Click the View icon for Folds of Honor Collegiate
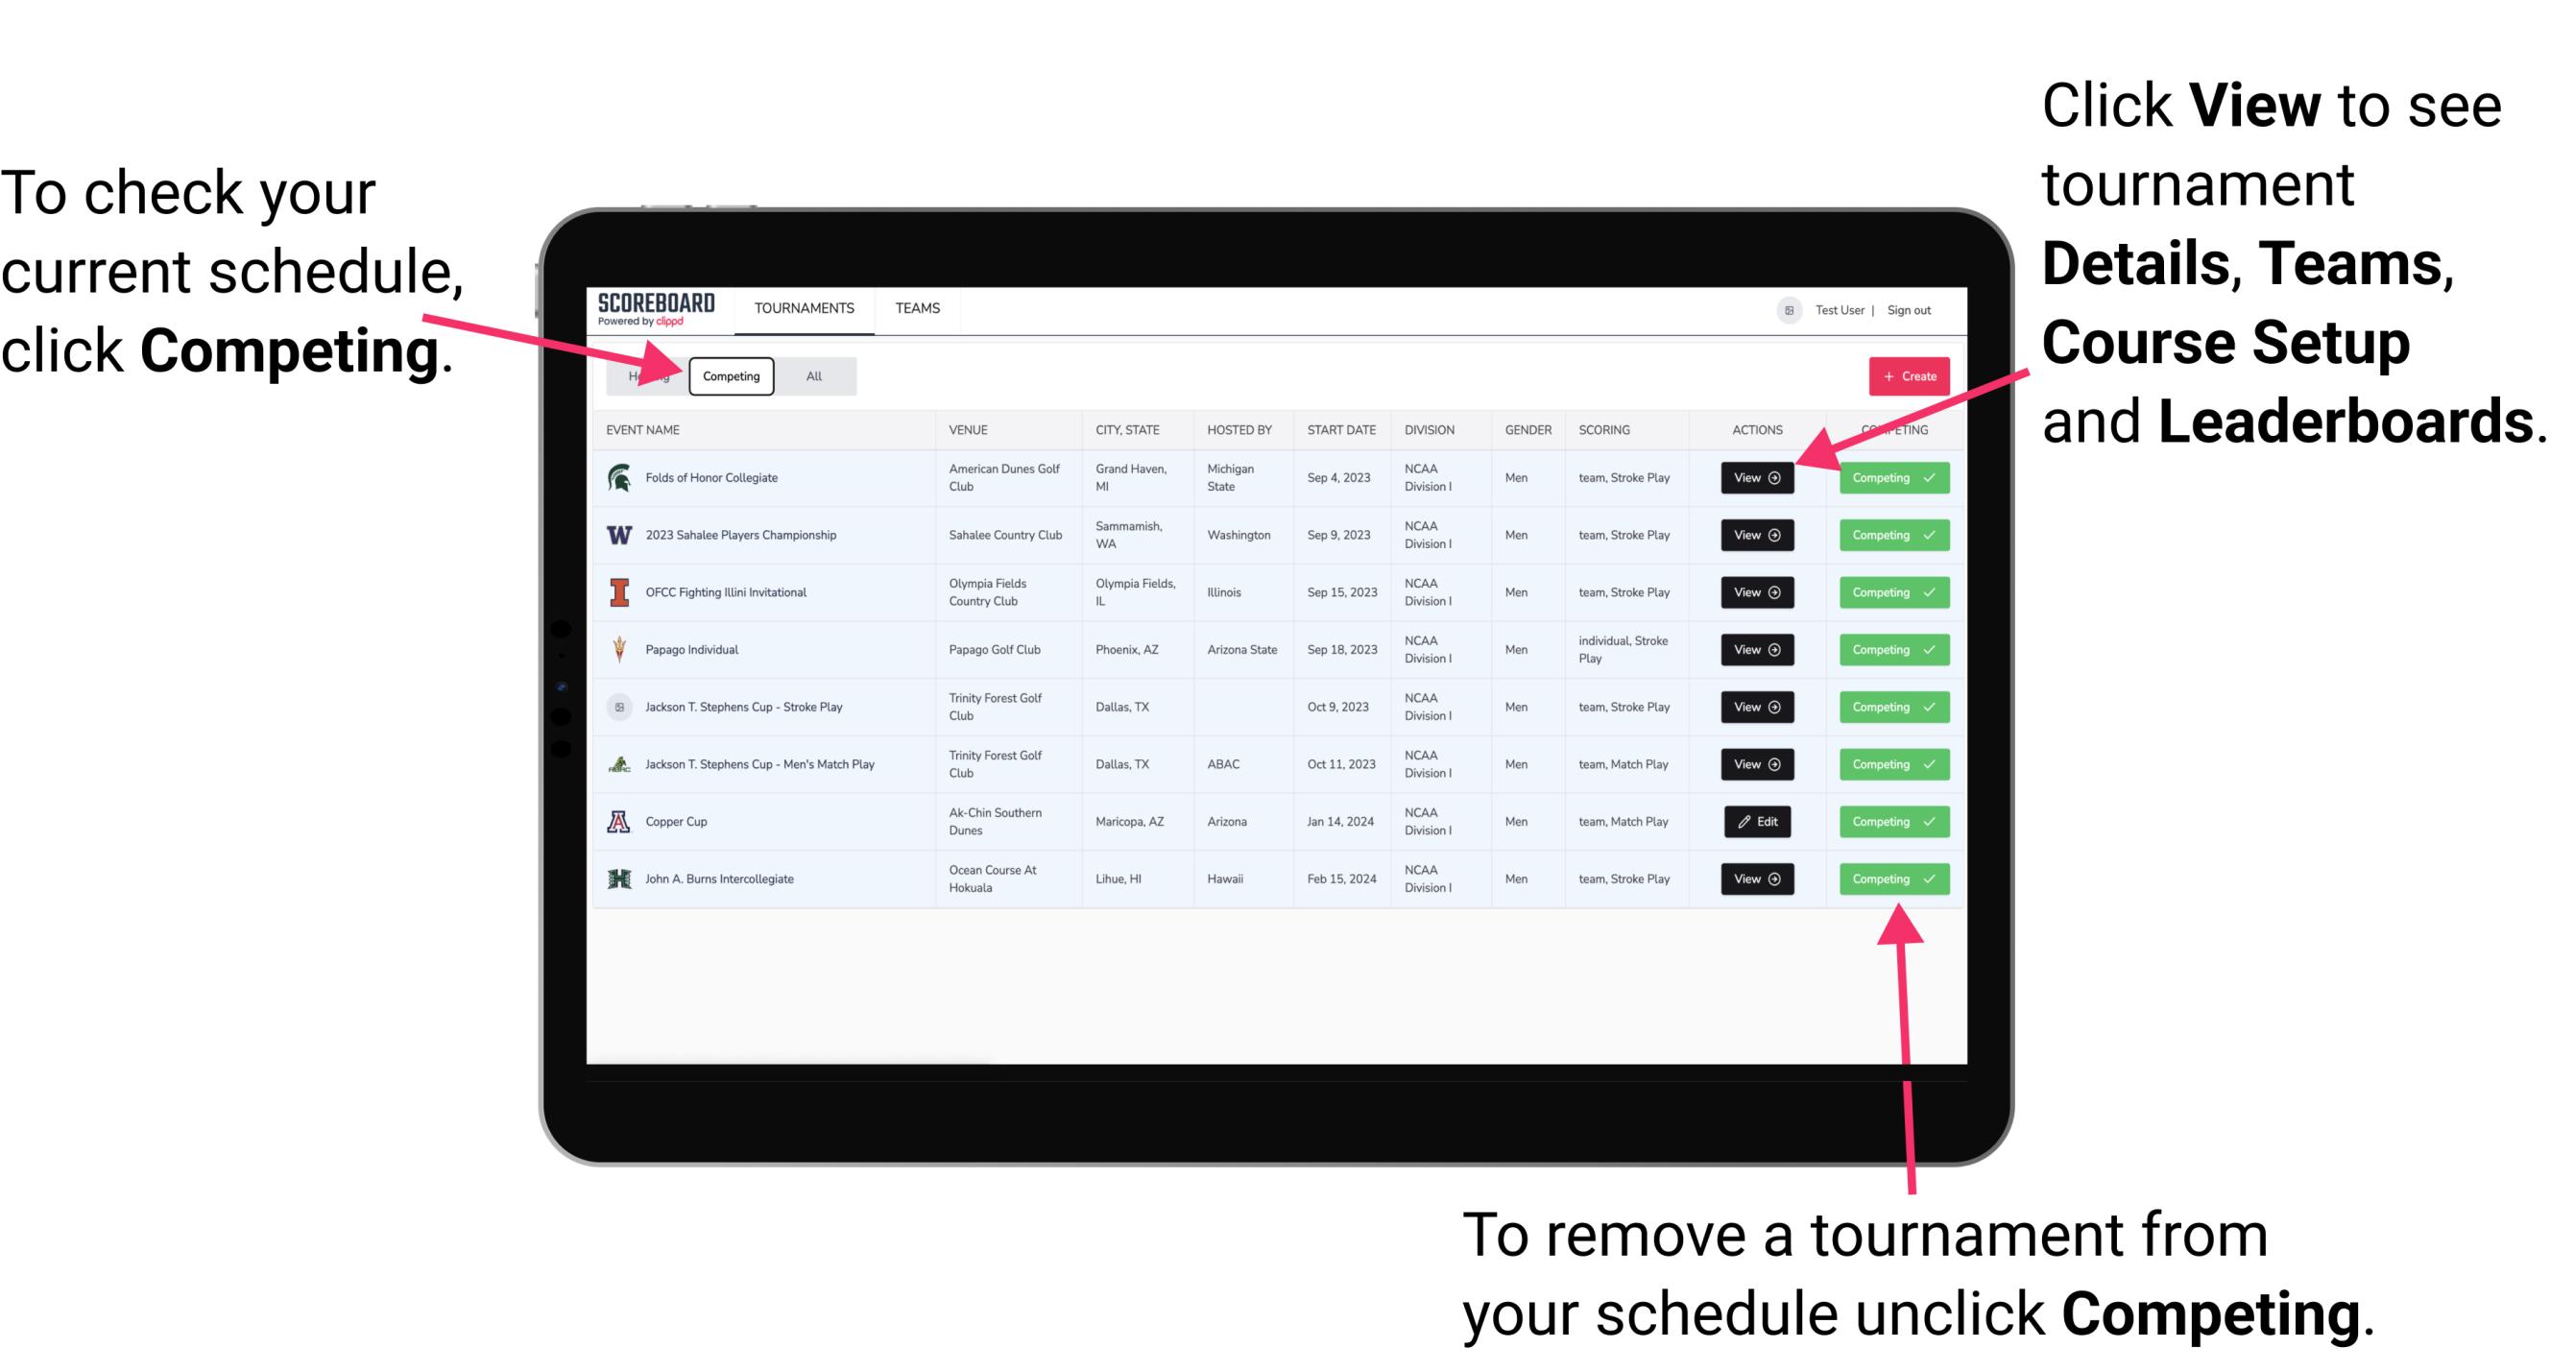2550x1372 pixels. click(x=1756, y=478)
